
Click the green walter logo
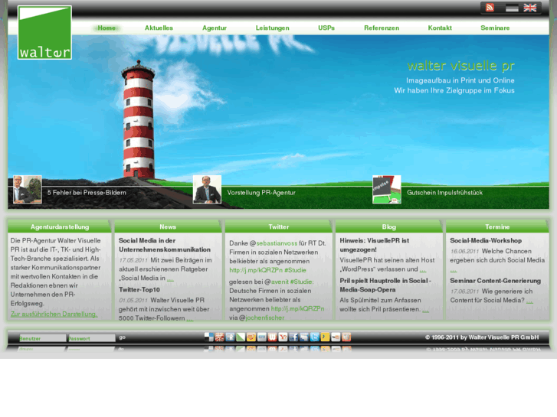tap(44, 32)
